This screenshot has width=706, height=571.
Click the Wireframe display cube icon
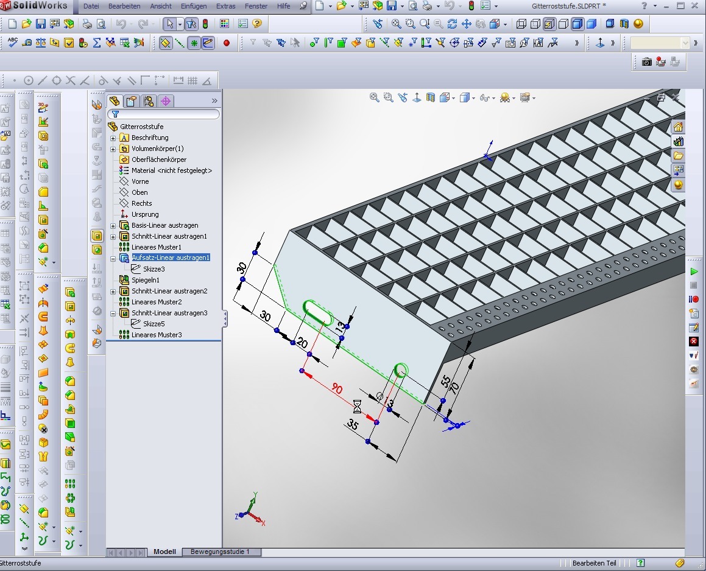tap(521, 24)
